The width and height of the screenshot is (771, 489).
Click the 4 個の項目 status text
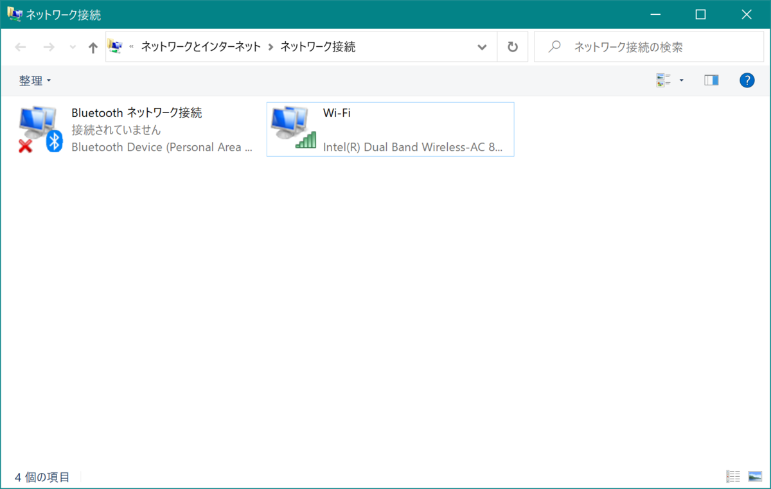tap(42, 477)
